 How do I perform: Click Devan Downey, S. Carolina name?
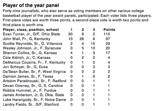33,86
